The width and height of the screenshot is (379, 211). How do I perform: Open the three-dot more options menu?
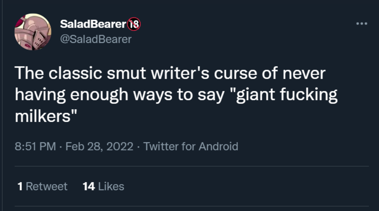coord(361,24)
